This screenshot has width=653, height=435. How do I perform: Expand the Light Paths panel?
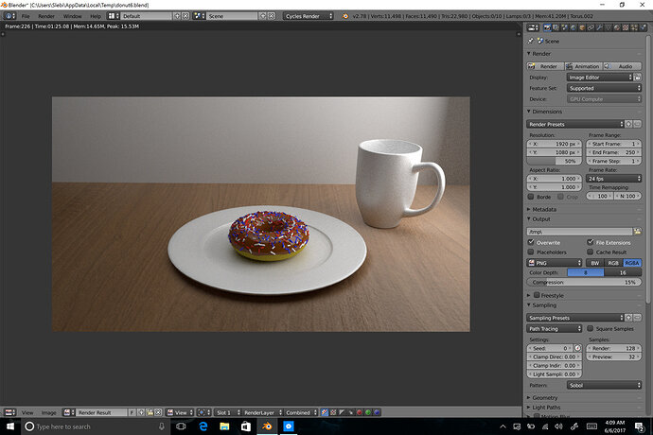coord(546,408)
